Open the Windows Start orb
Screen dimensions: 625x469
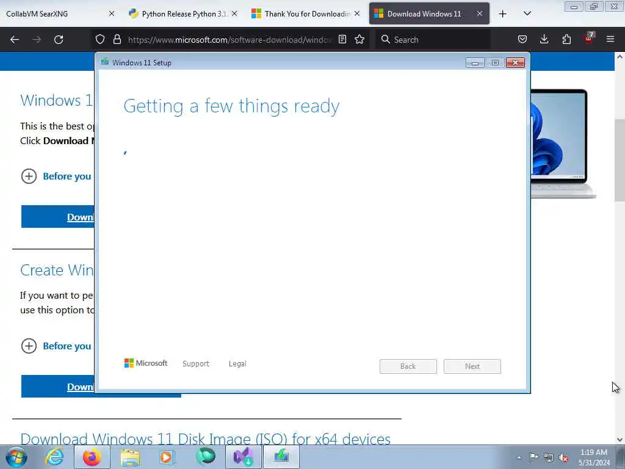pyautogui.click(x=16, y=457)
